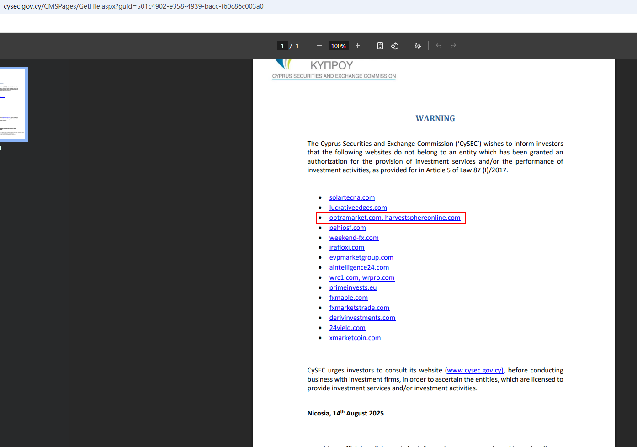This screenshot has height=447, width=637.
Task: Follow the optramarket.com, harvestsphereonline.com link
Action: [395, 218]
